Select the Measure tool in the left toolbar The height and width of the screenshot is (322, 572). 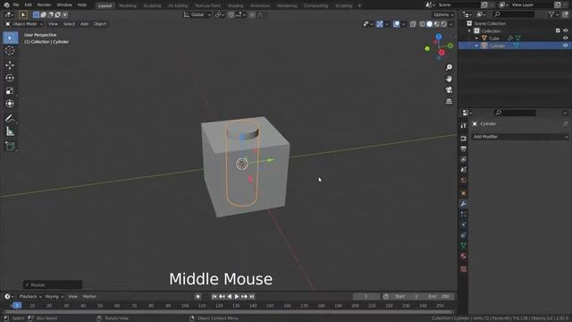click(10, 131)
